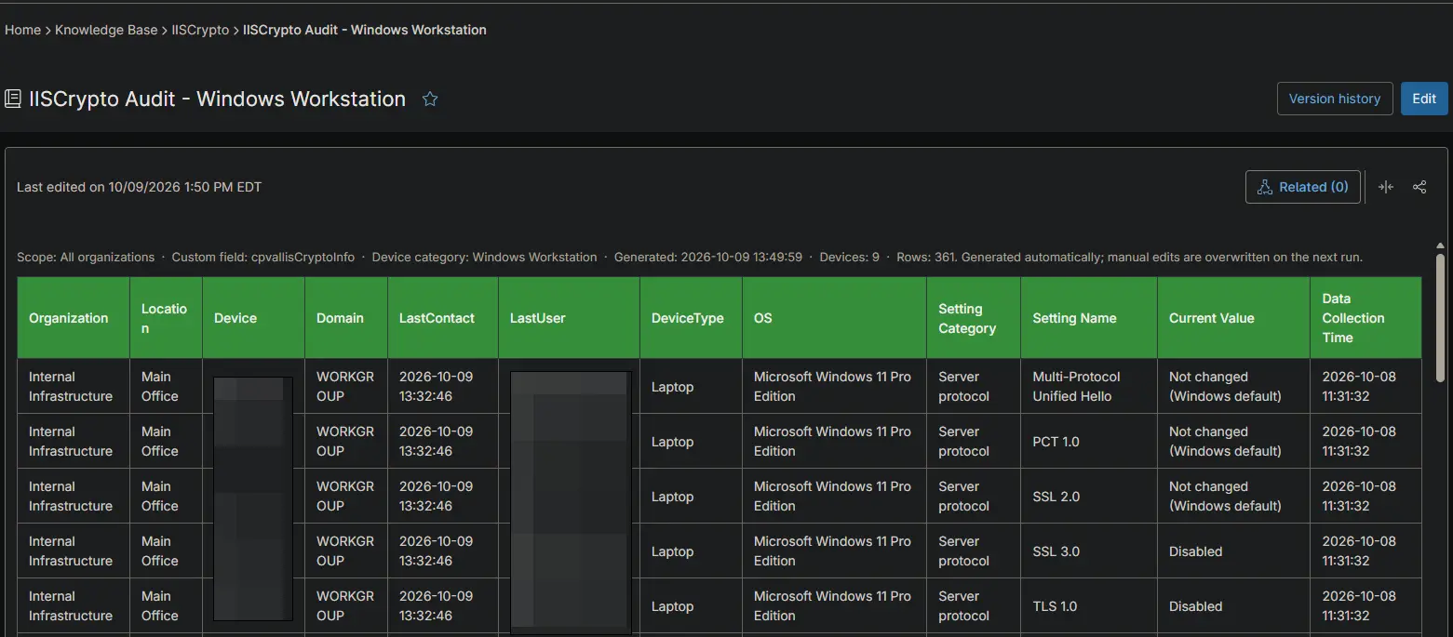1453x637 pixels.
Task: Select the Data Collection Time column header
Action: (x=1366, y=318)
